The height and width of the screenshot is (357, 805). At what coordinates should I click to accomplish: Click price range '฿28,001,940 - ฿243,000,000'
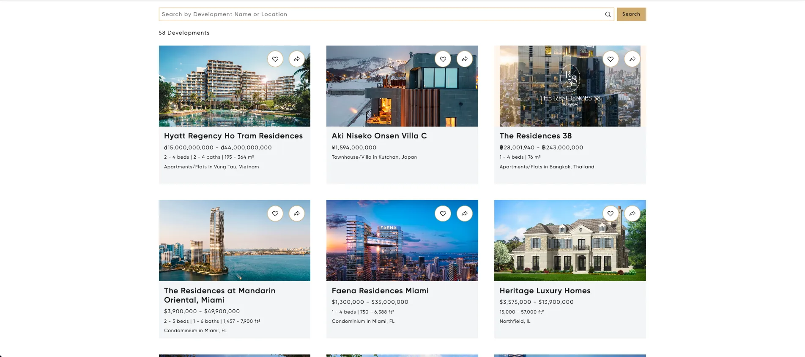click(x=541, y=148)
